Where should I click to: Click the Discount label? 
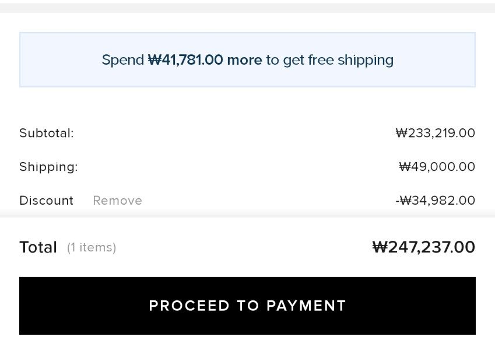[46, 201]
